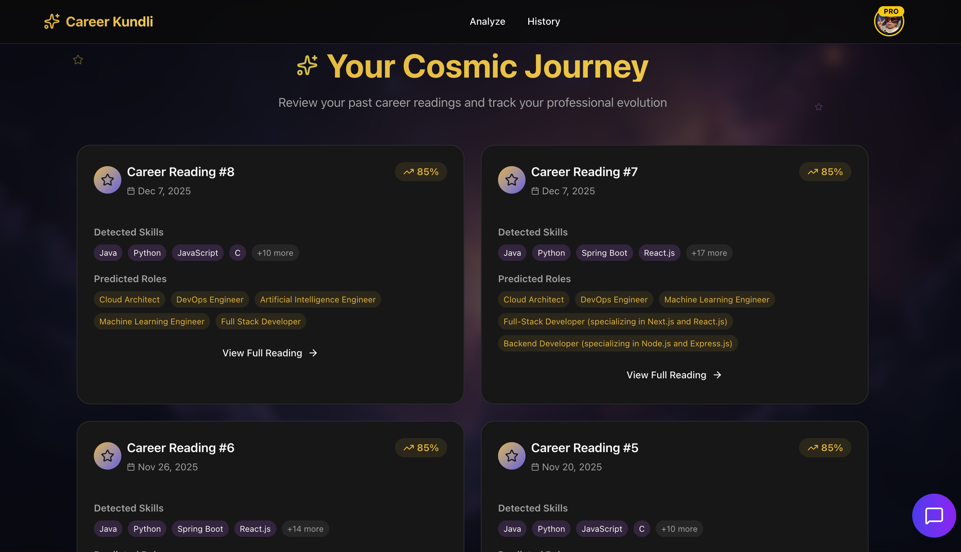Click the Spring Boot skill chip in Reading #7
Image resolution: width=961 pixels, height=552 pixels.
[604, 253]
